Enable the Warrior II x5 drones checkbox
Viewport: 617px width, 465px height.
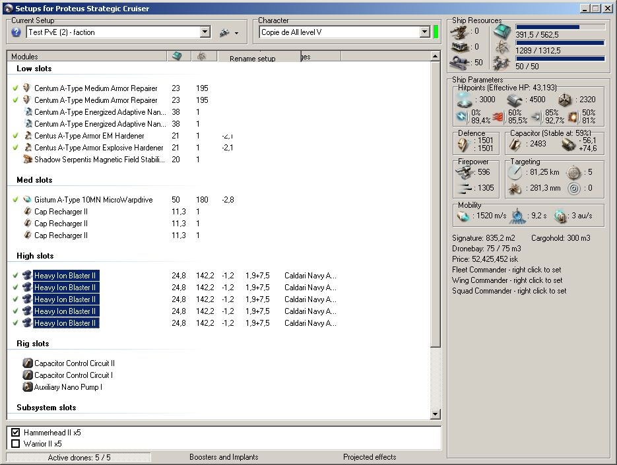click(x=16, y=444)
